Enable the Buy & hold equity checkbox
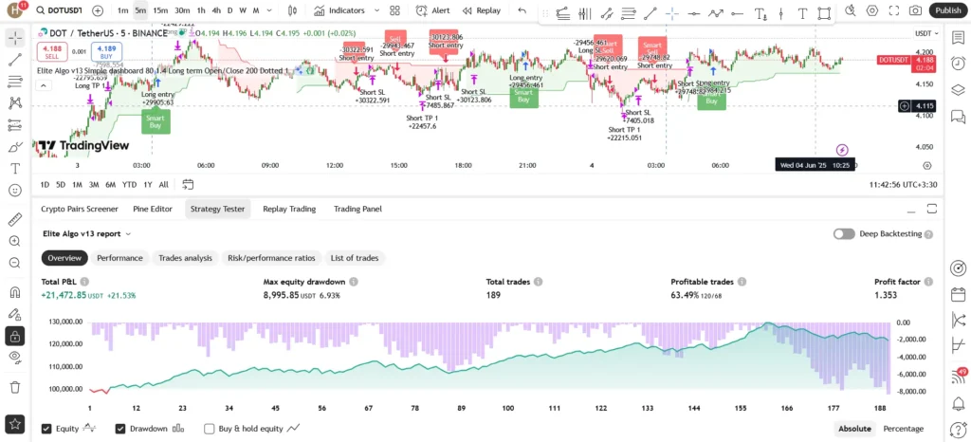 click(210, 429)
